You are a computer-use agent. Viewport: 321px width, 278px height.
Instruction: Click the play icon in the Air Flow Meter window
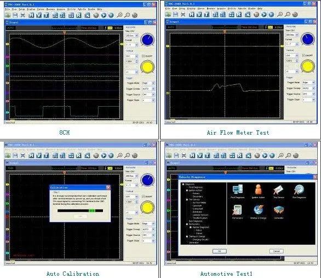click(264, 14)
